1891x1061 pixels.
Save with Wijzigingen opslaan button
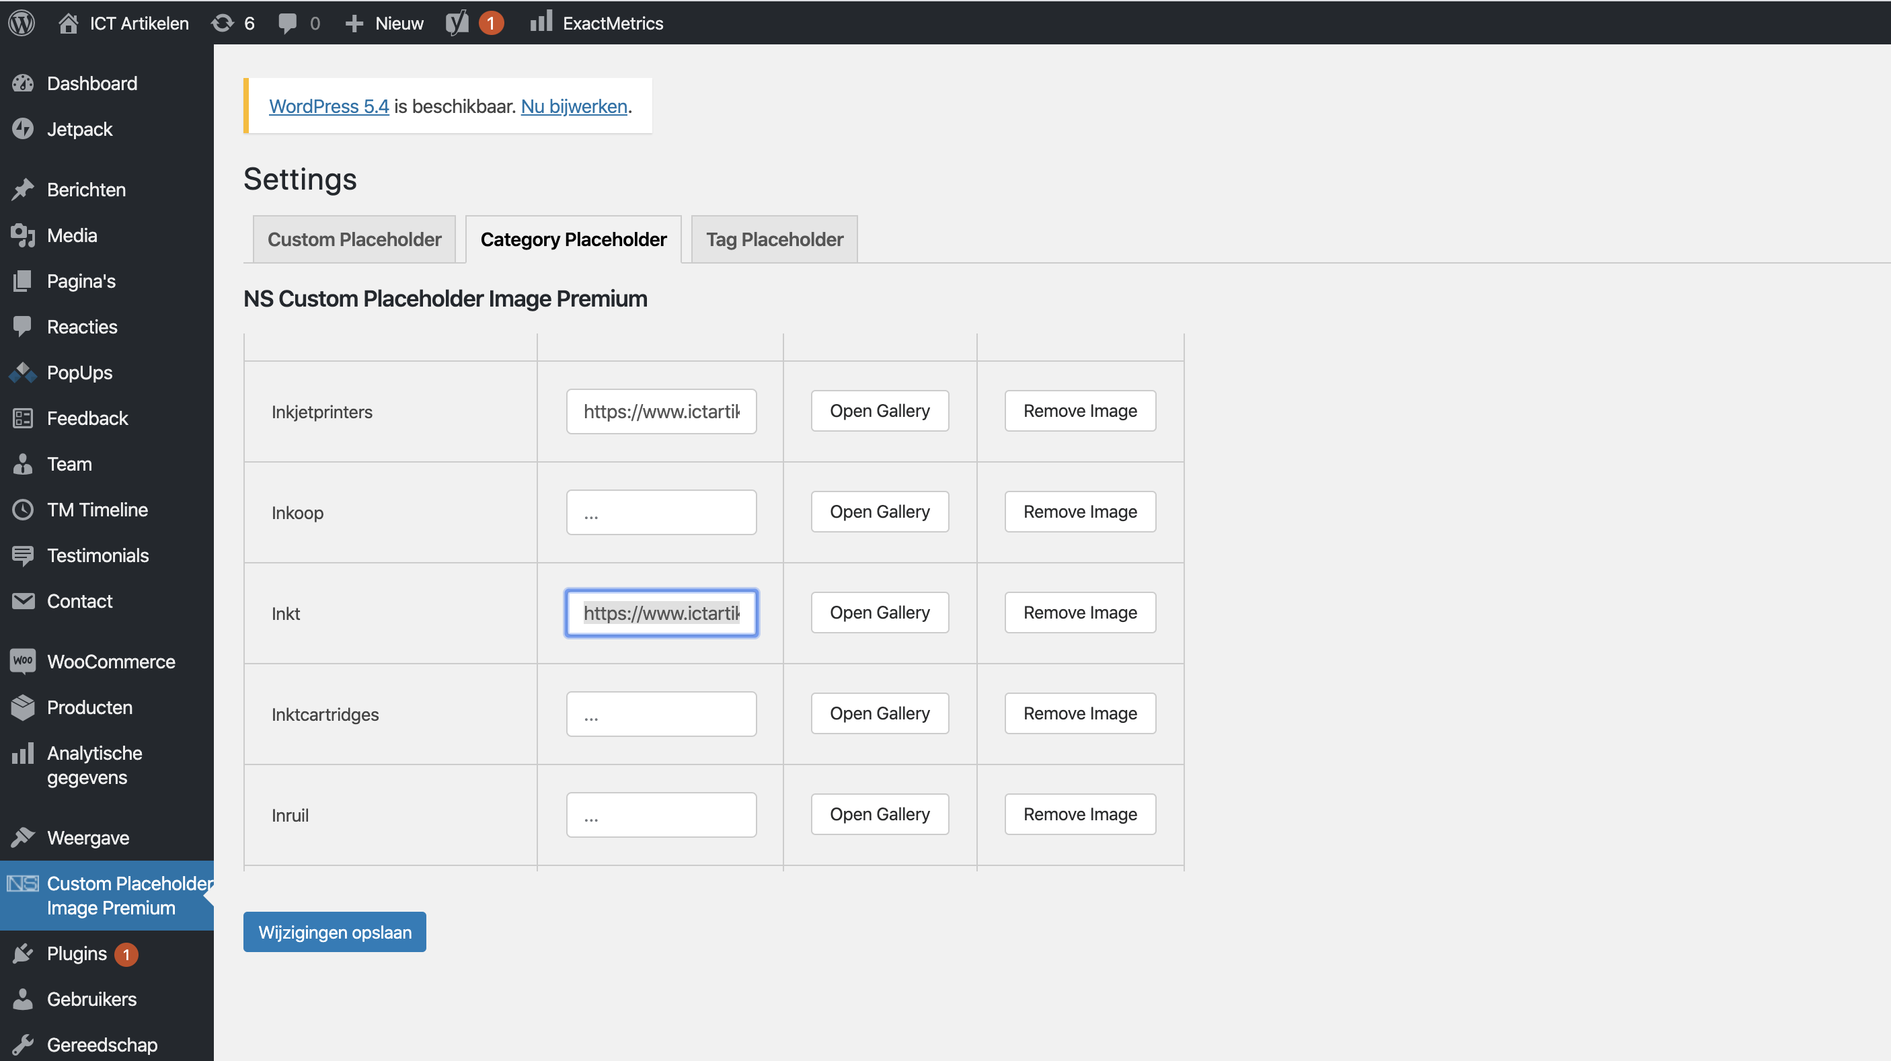(335, 931)
